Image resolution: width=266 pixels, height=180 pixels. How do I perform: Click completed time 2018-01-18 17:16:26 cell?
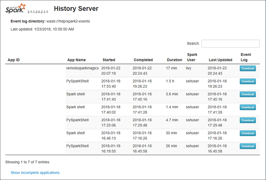click(142, 136)
